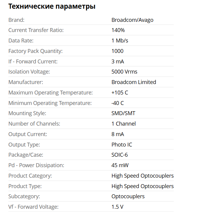Image resolution: width=197 pixels, height=212 pixels.
Task: Select the Broadcom Limited manufacturer value
Action: [x=134, y=82]
